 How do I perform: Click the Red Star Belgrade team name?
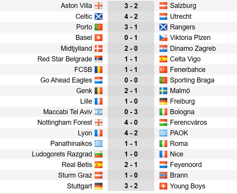(65, 59)
